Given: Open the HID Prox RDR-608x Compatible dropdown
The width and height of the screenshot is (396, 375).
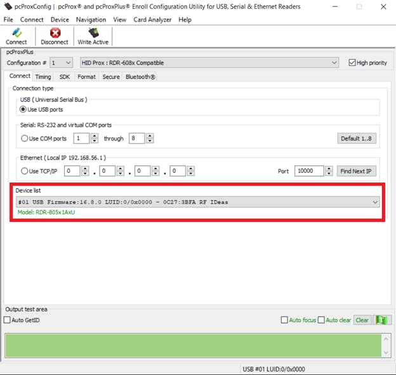Looking at the screenshot, I should pos(209,63).
